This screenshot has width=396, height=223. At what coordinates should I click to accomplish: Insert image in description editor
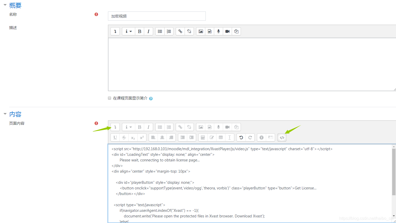tap(201, 31)
